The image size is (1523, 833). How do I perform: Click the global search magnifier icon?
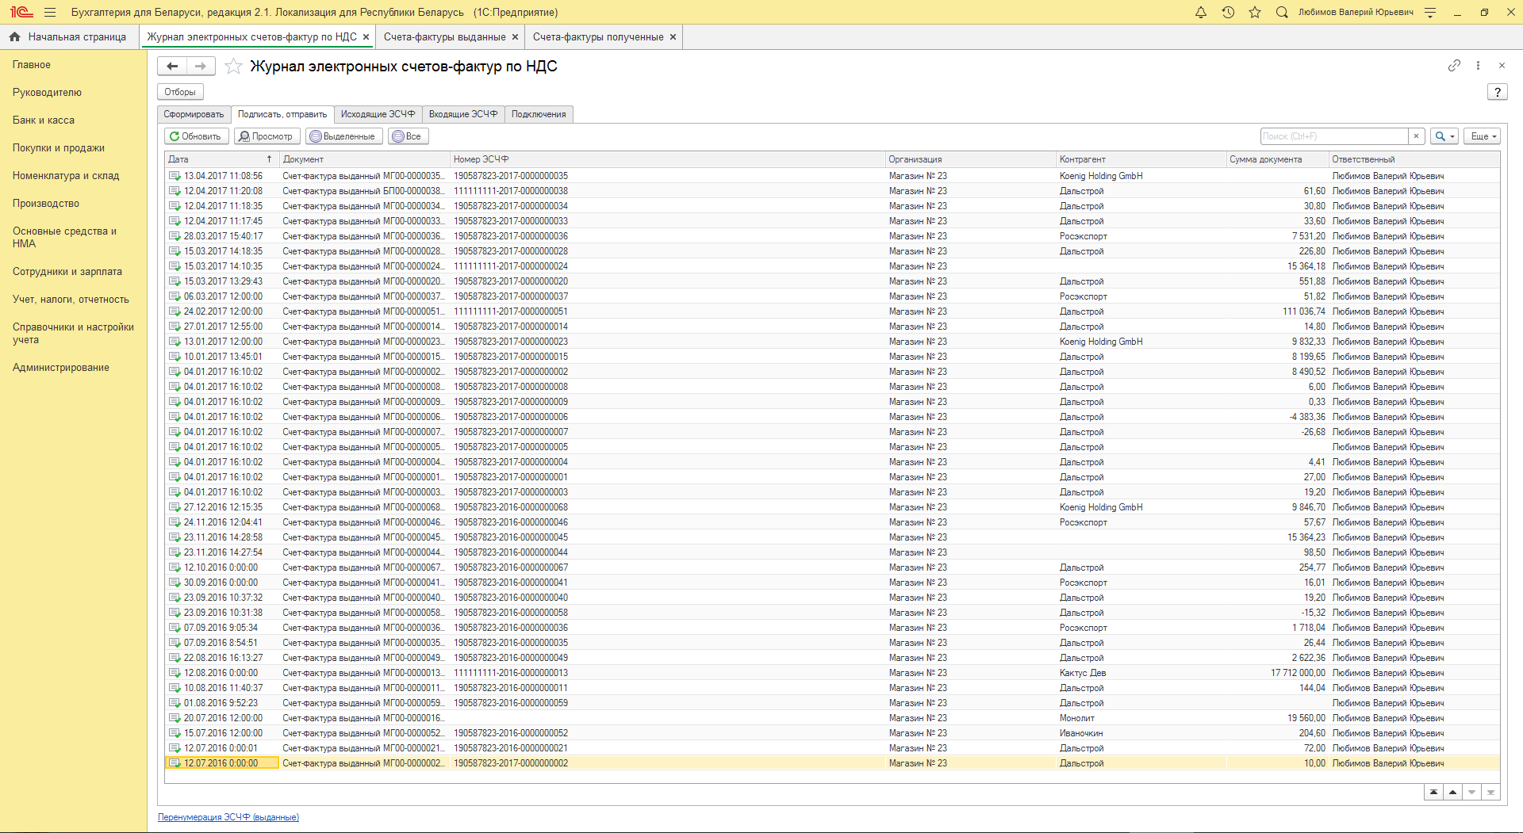point(1282,13)
